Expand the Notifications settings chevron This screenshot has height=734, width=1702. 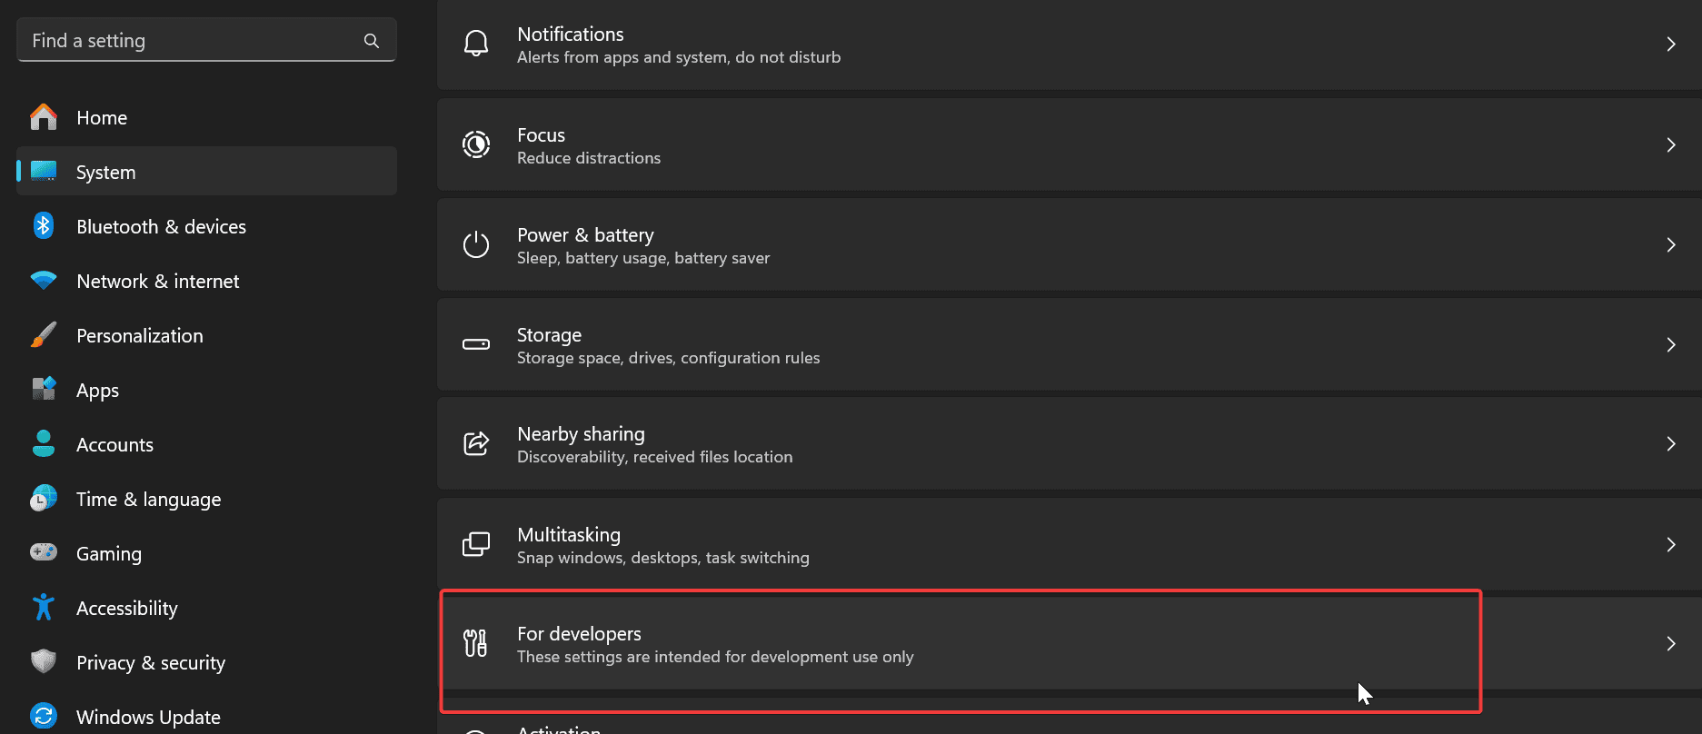pos(1671,43)
